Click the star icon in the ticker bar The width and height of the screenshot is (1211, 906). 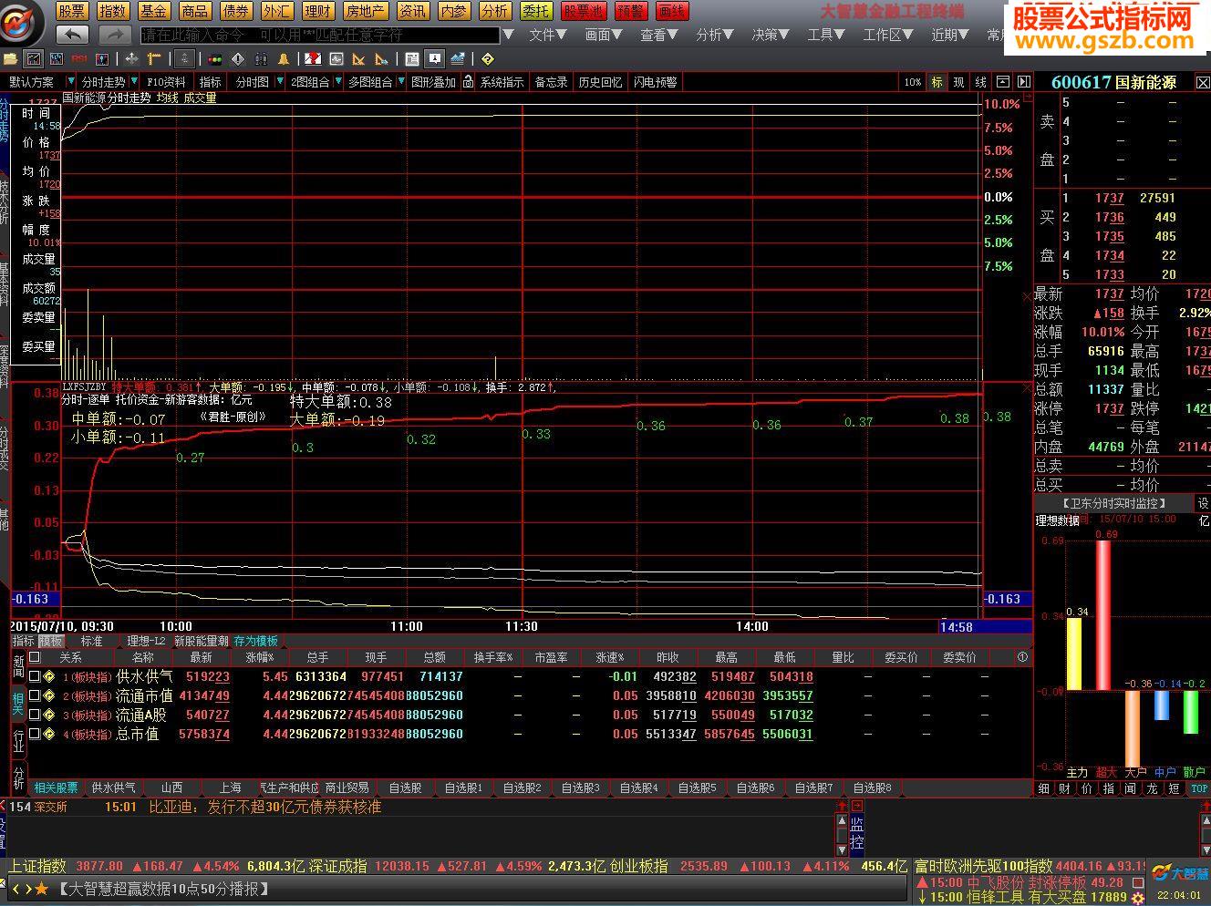click(x=41, y=888)
